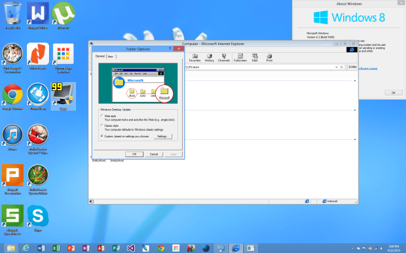This screenshot has width=406, height=253.
Task: Click the Internet Explorer throbber logo
Action: (x=352, y=50)
